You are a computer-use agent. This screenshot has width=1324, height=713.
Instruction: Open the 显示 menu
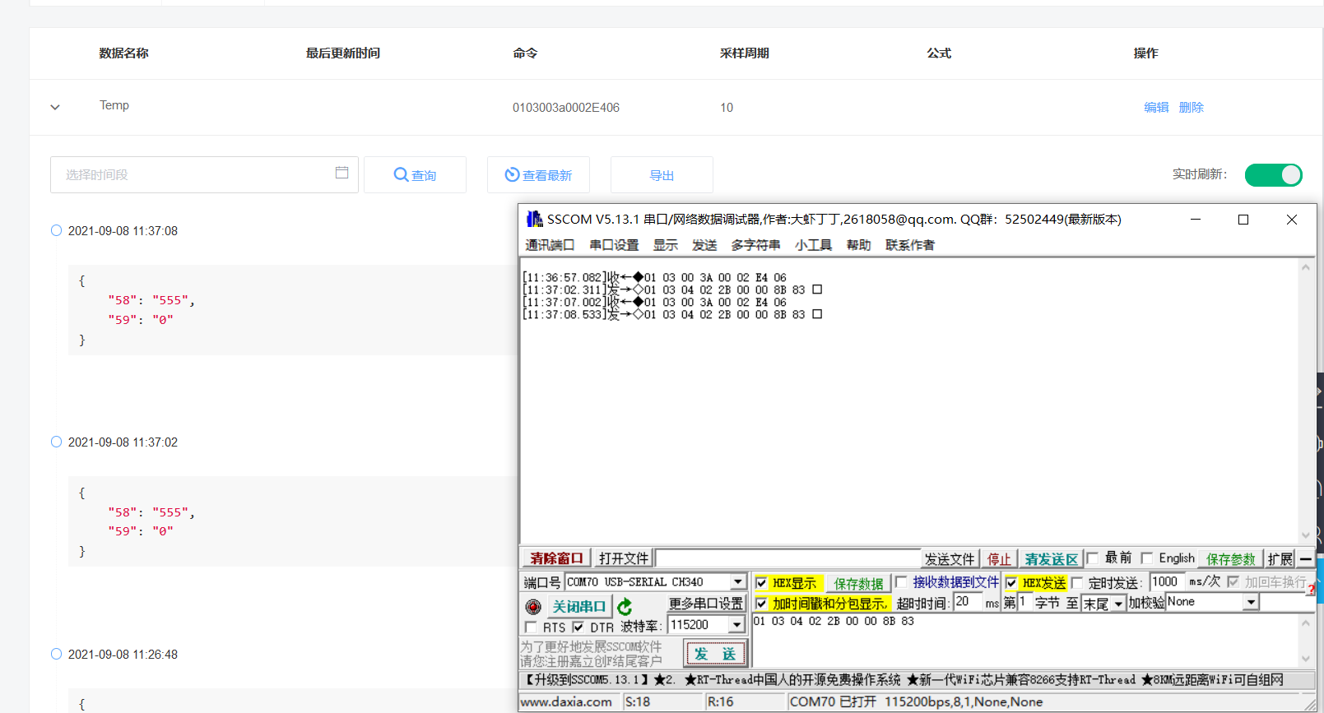pyautogui.click(x=666, y=245)
